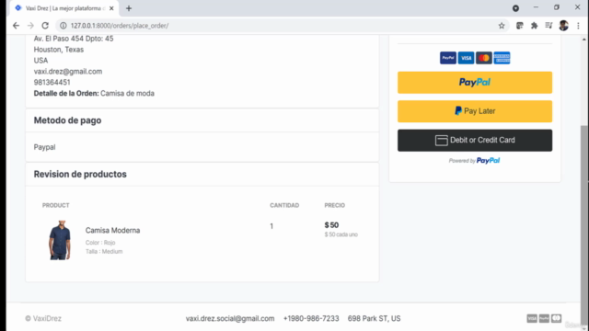Click the Av. El Paso 454 address line

(x=74, y=39)
